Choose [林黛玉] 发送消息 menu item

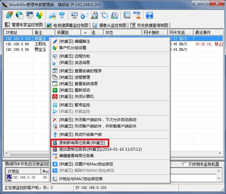pos(110,63)
